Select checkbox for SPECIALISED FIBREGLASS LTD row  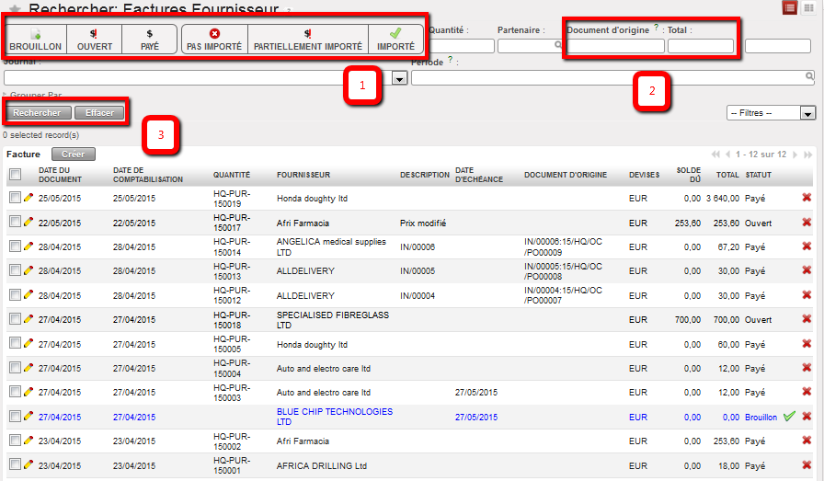pos(15,319)
